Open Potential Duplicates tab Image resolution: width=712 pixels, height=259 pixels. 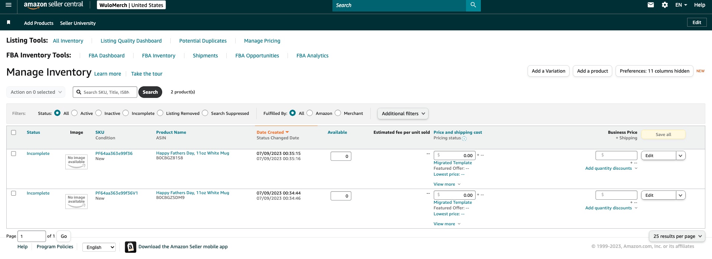point(203,41)
